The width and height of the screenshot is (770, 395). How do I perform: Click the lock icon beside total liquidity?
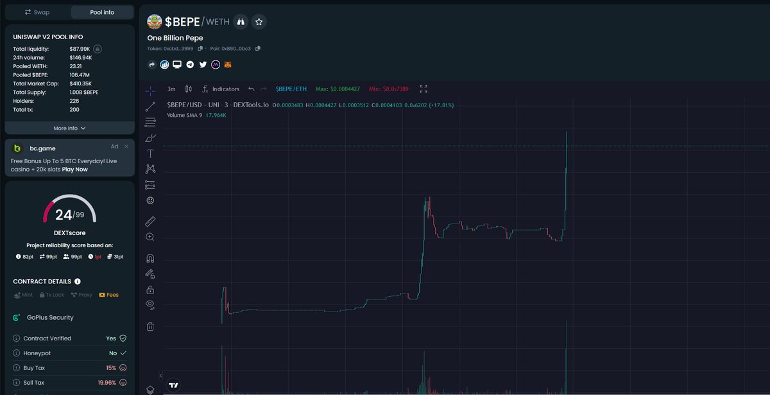click(x=96, y=49)
